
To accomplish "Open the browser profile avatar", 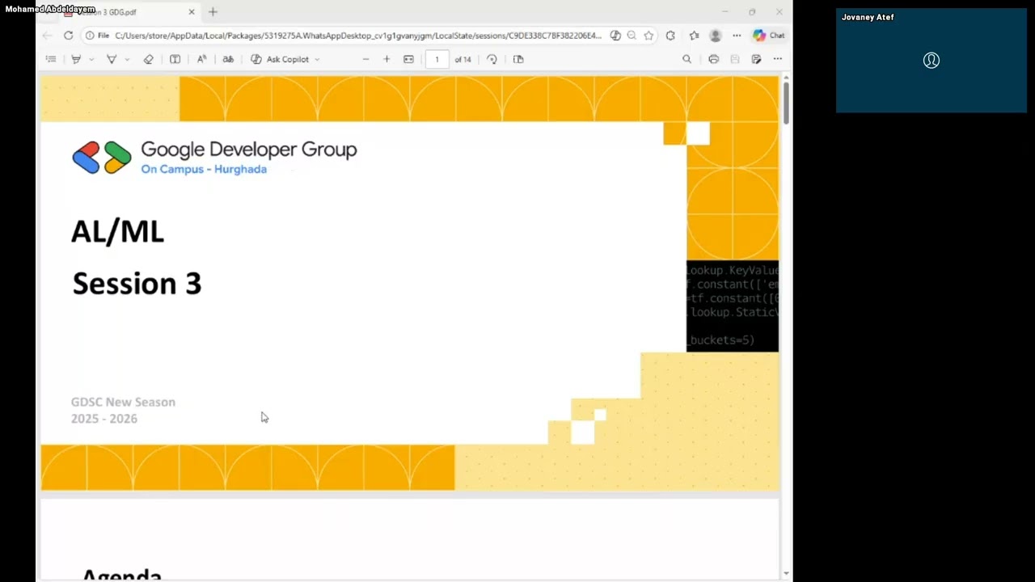I will coord(715,36).
